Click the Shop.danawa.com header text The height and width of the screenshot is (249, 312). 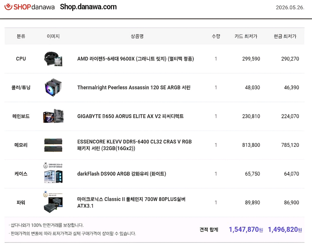[88, 7]
